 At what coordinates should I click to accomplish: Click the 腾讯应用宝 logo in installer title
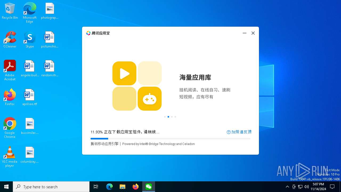point(98,33)
